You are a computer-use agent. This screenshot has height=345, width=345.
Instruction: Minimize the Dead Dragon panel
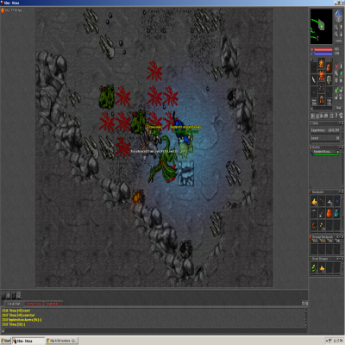(340, 259)
